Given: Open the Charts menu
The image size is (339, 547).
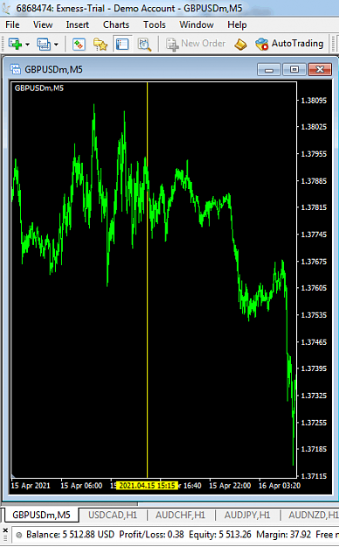Looking at the screenshot, I should click(116, 25).
